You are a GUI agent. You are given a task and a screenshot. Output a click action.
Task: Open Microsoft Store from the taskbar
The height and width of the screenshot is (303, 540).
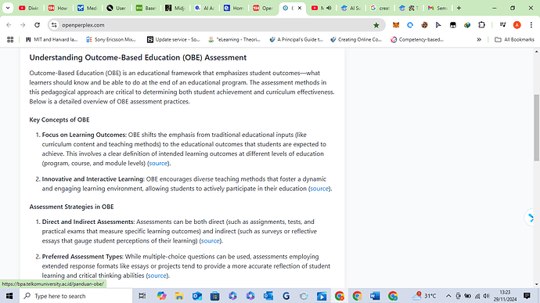tap(215, 296)
